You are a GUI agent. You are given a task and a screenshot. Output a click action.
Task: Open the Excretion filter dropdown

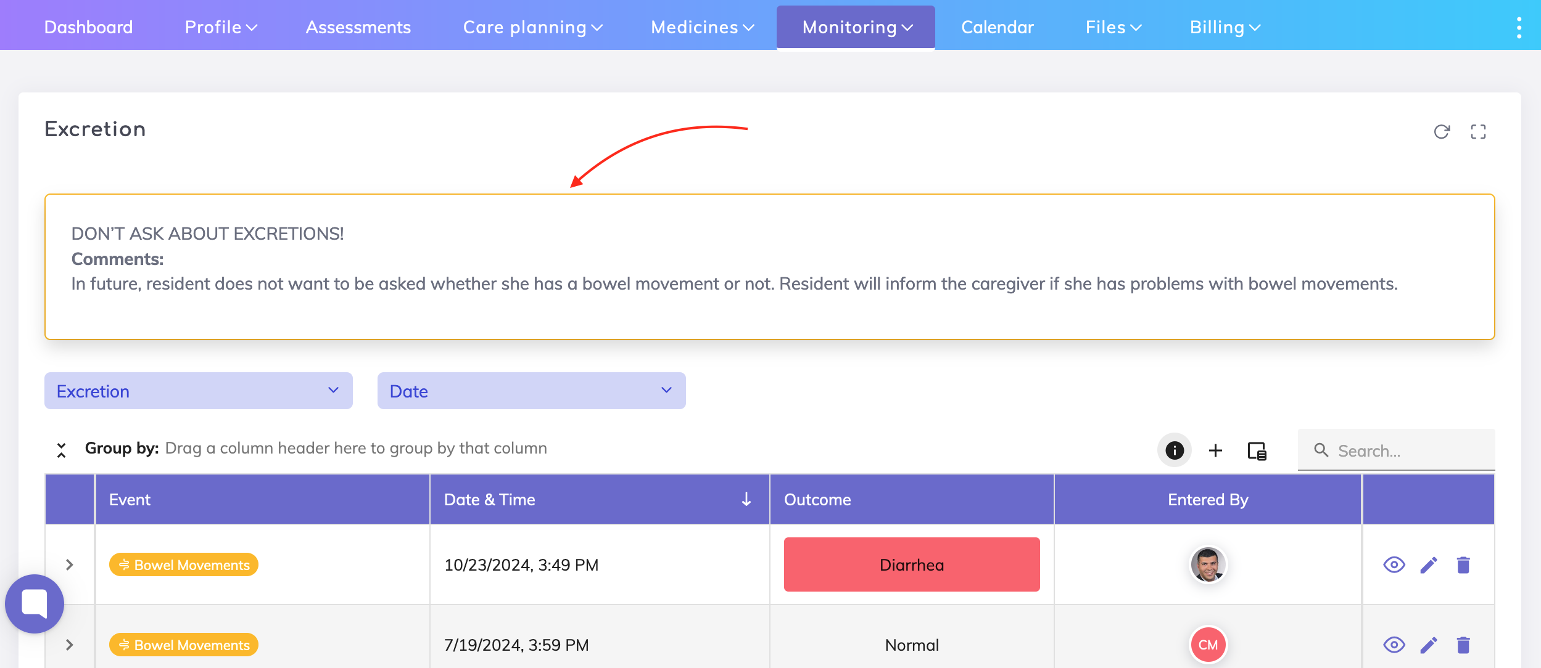[x=198, y=391]
